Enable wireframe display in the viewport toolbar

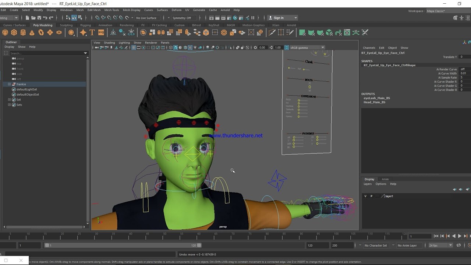pos(171,48)
